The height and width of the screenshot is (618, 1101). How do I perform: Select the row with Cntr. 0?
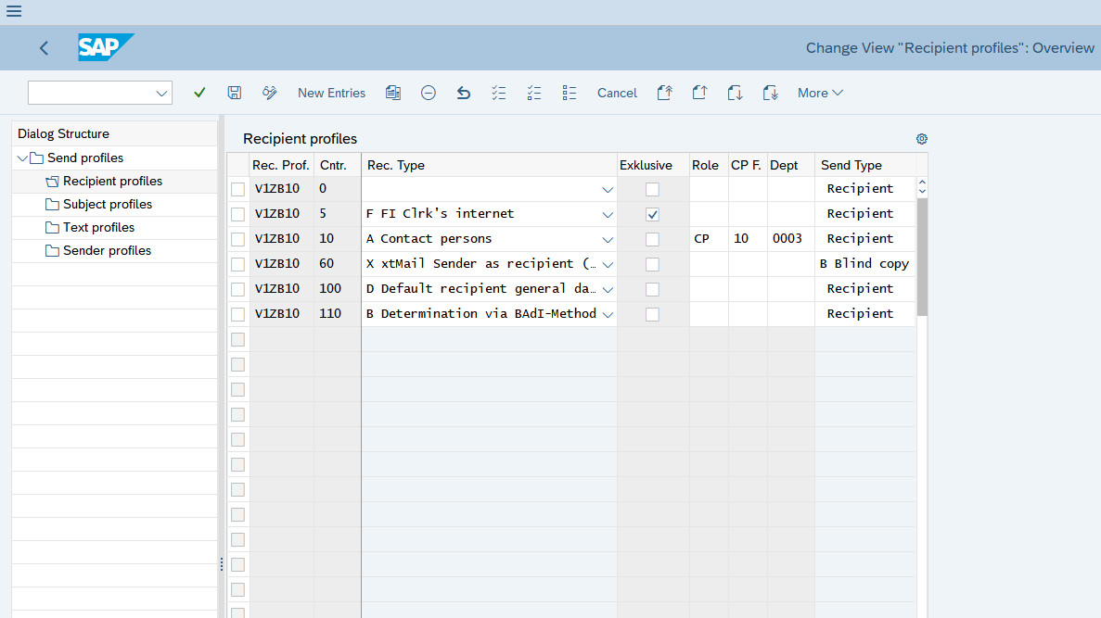pyautogui.click(x=238, y=189)
